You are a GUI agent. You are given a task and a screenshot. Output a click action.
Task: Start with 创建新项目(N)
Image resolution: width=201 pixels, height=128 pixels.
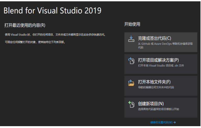coord(161,107)
